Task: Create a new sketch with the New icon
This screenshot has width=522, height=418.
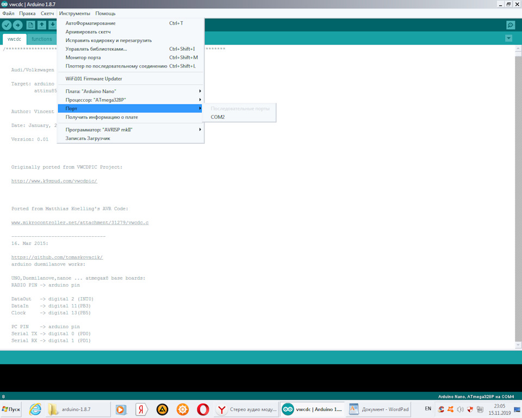Action: pos(30,25)
